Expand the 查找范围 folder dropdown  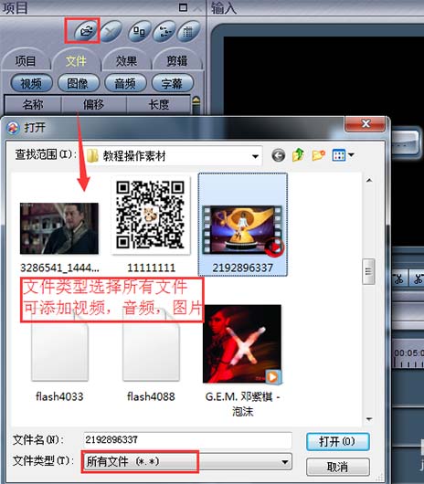point(255,156)
